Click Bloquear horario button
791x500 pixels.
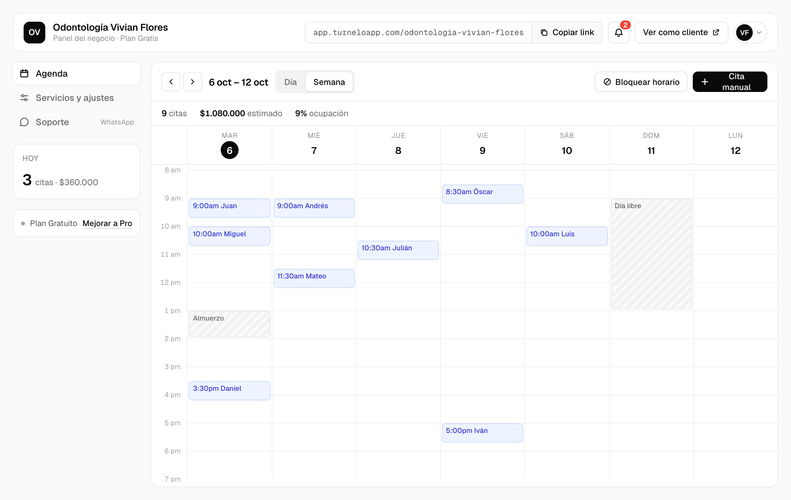pyautogui.click(x=641, y=81)
